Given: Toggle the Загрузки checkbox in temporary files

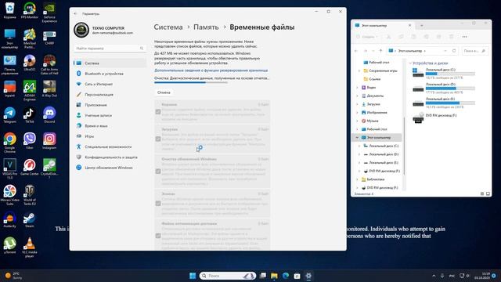Looking at the screenshot, I should [158, 139].
